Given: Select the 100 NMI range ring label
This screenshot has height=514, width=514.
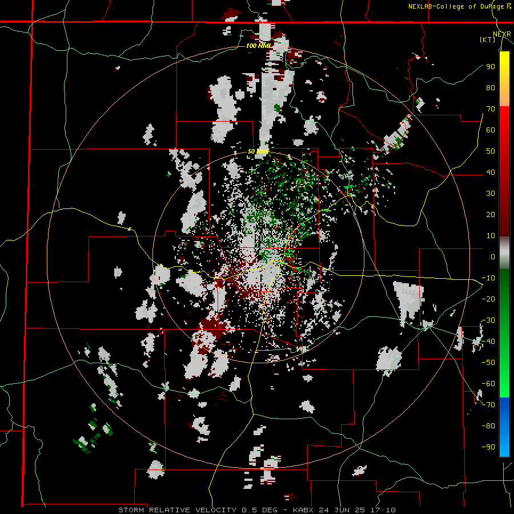Looking at the screenshot, I should tap(259, 46).
